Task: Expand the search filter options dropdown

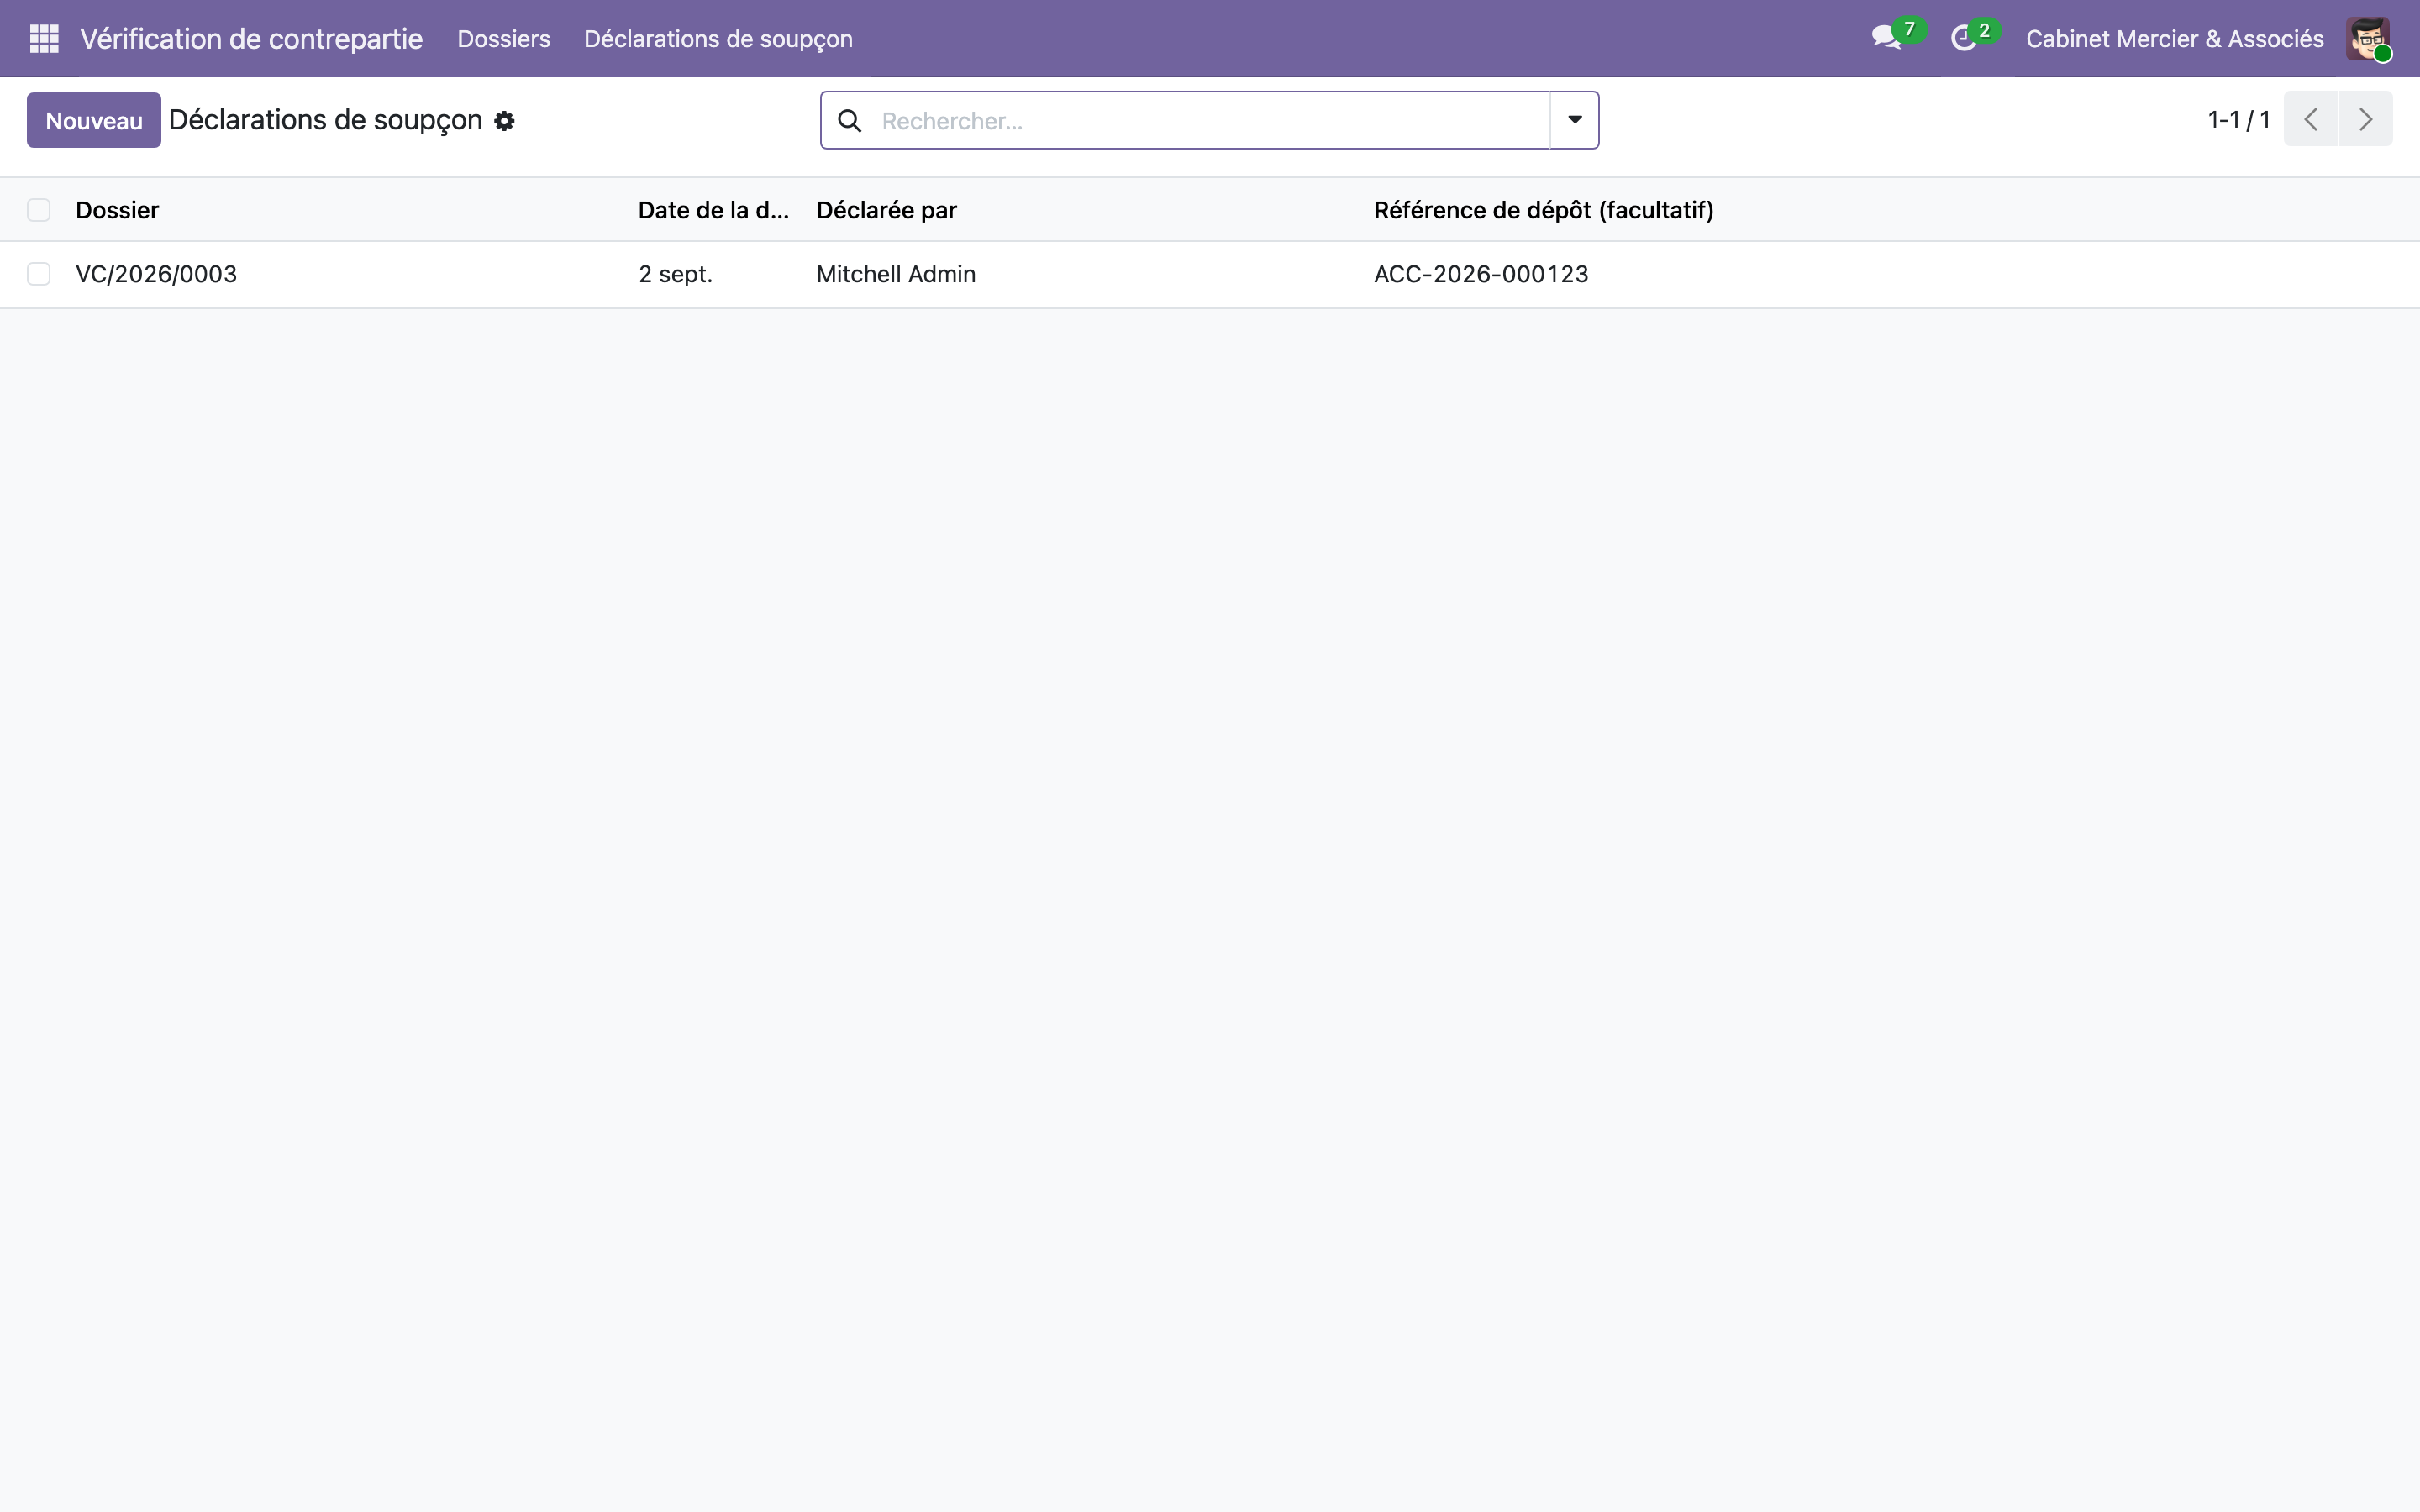Action: click(1574, 120)
